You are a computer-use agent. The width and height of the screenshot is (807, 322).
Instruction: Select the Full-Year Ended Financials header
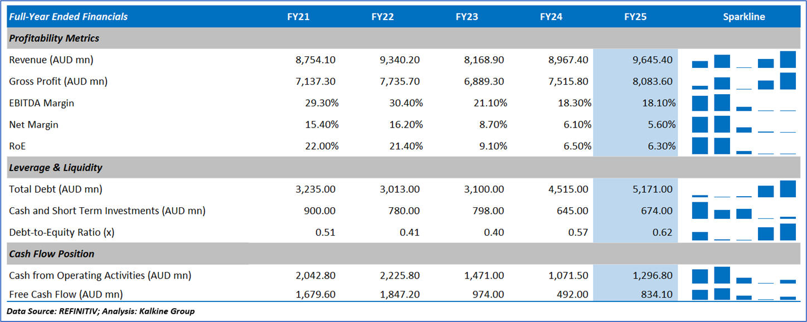68,17
